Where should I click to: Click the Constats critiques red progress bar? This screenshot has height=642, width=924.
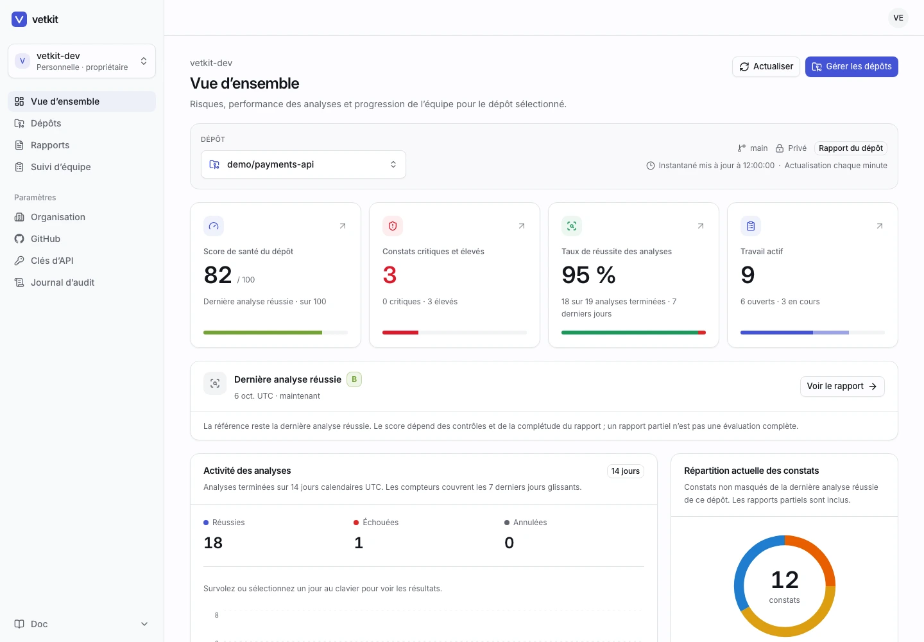454,333
